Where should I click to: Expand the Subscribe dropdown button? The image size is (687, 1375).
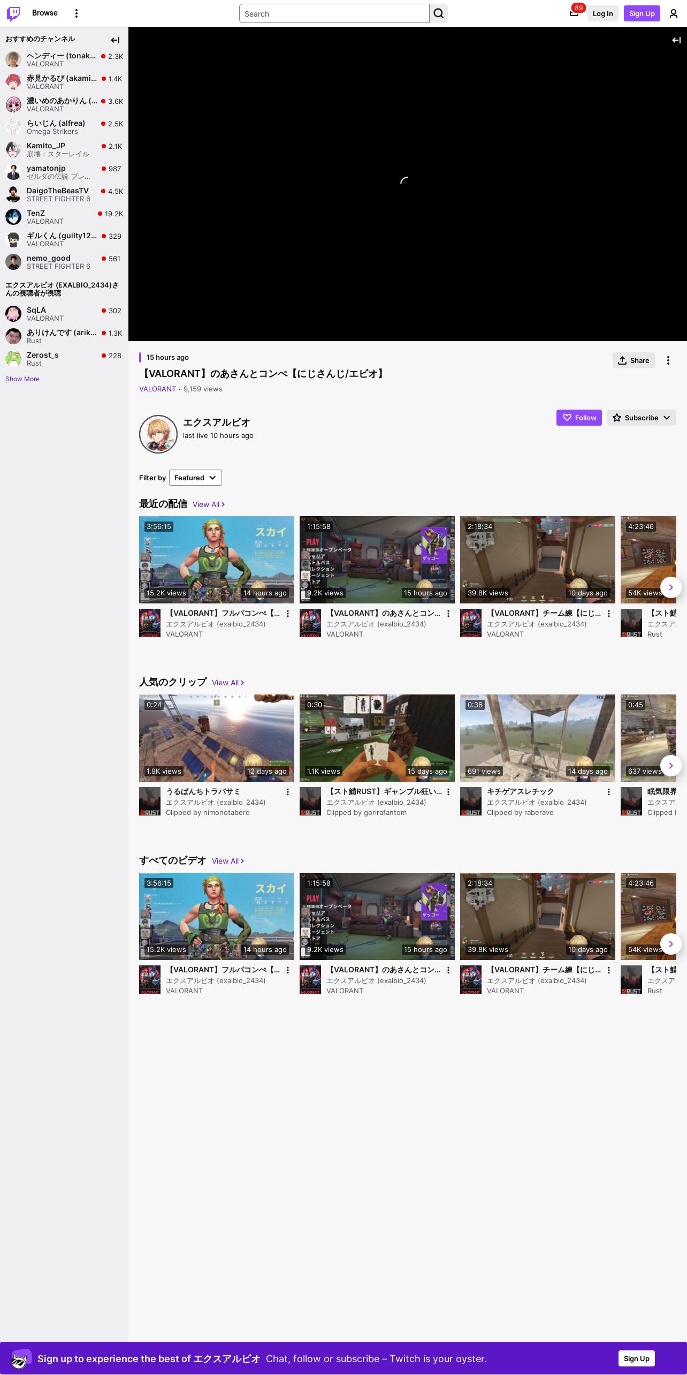642,418
